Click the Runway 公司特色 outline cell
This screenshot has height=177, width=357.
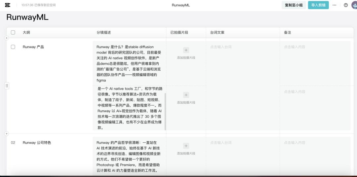click(x=37, y=143)
